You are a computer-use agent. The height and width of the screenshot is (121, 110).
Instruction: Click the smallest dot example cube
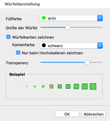(x=18, y=86)
